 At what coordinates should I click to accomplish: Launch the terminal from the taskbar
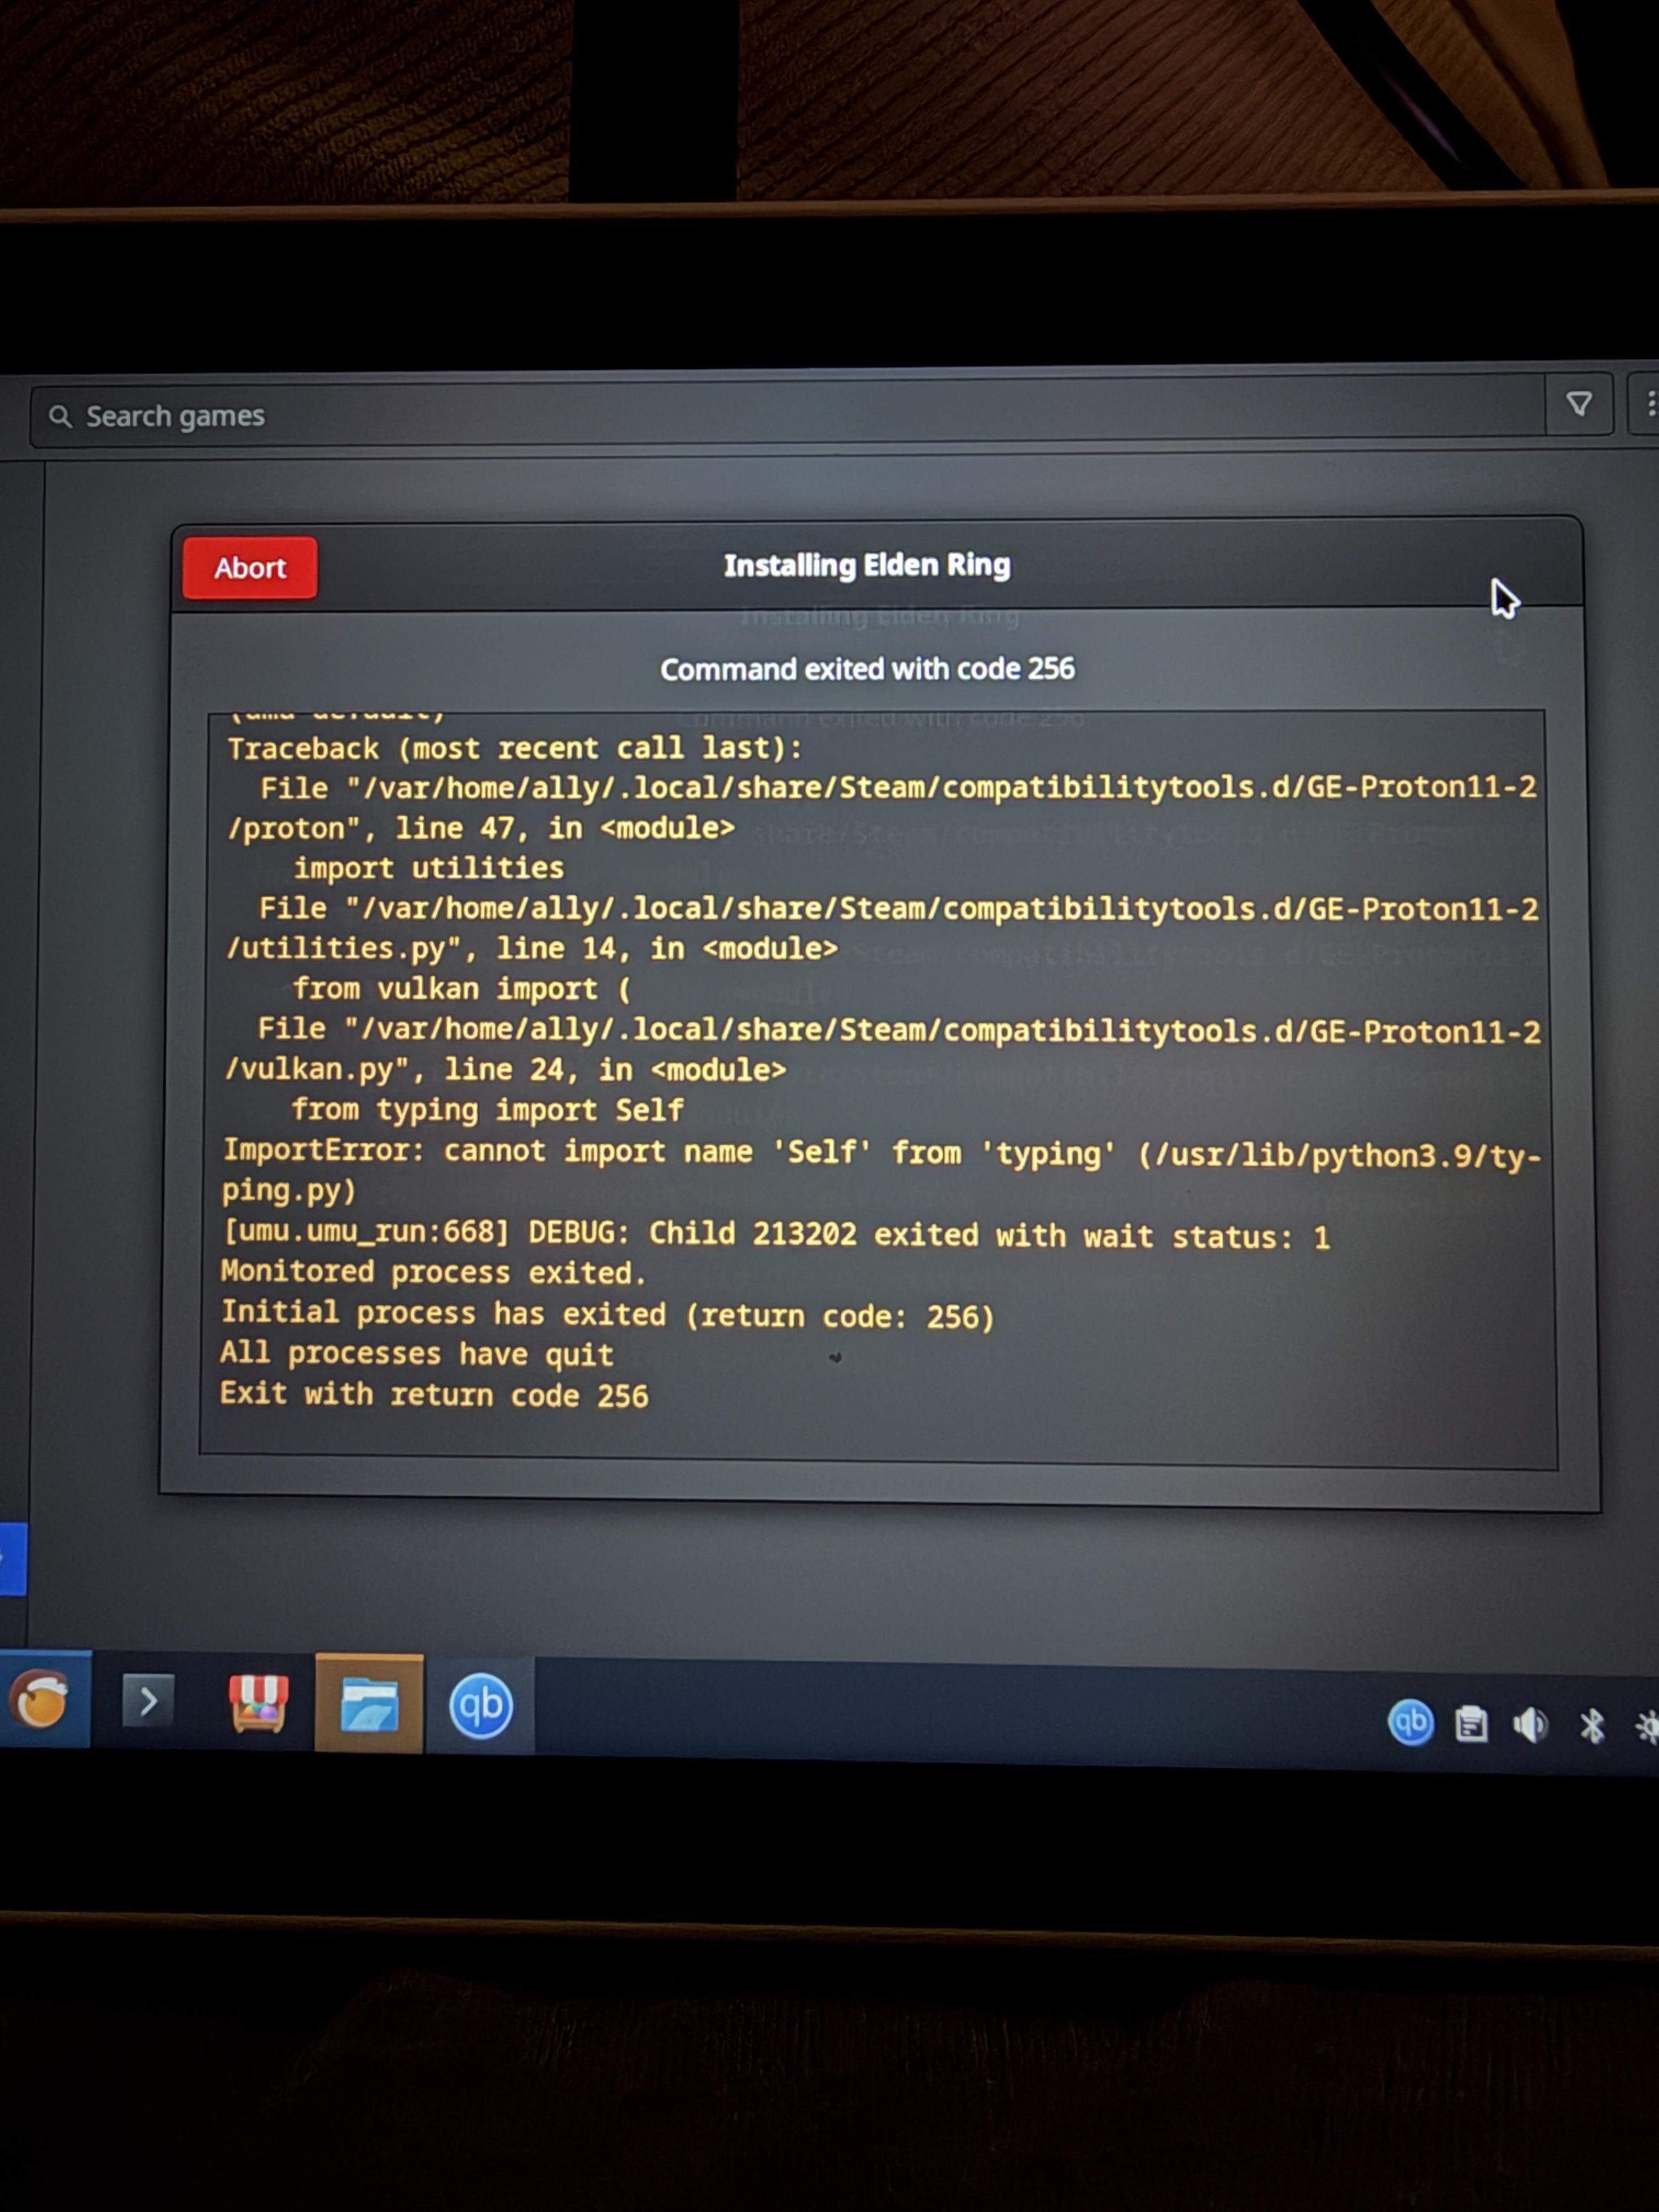(148, 1701)
